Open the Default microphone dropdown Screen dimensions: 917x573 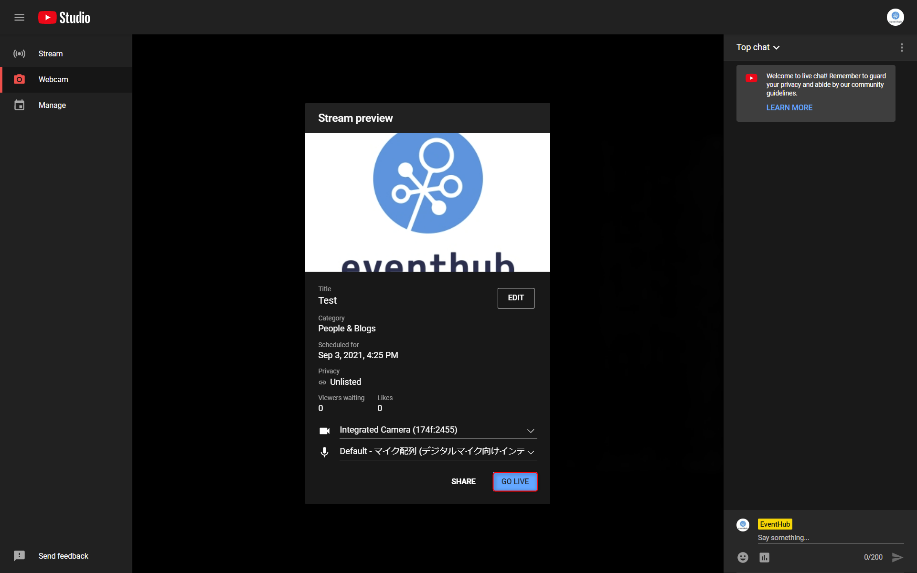pyautogui.click(x=438, y=451)
